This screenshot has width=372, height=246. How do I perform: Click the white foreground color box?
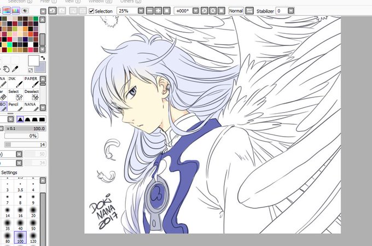pos(33,61)
